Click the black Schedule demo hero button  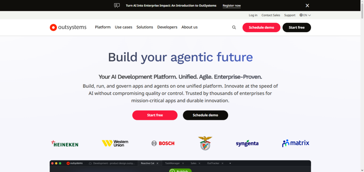point(205,115)
